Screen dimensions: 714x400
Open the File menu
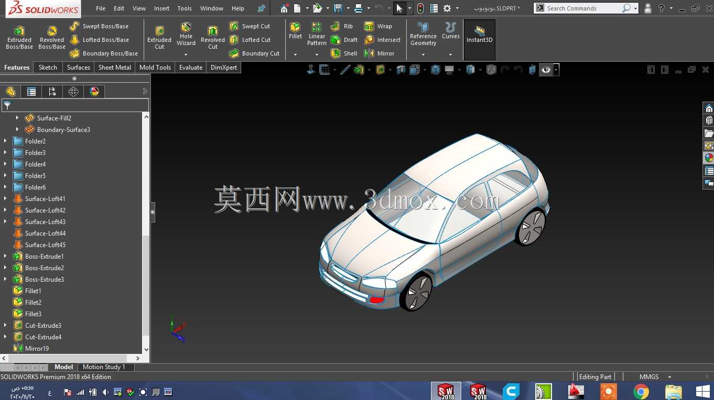tap(101, 8)
